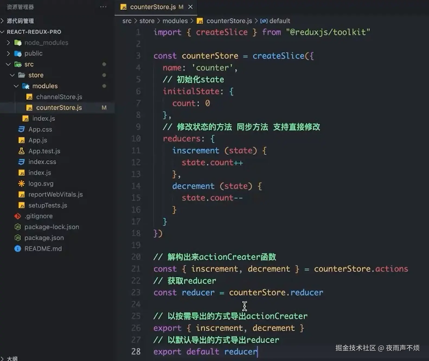Image resolution: width=429 pixels, height=361 pixels.
Task: Expand the node_modules folder chevron
Action: pyautogui.click(x=8, y=43)
